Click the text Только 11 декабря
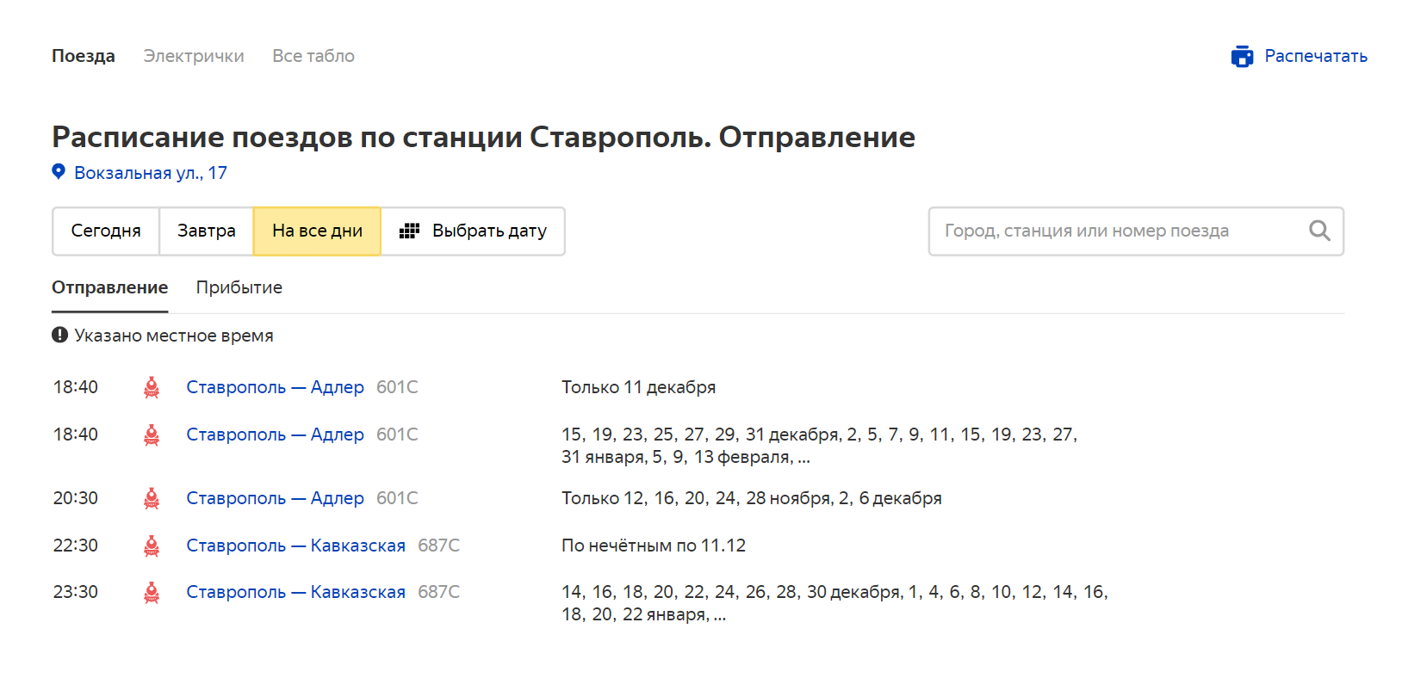1402x678 pixels. click(x=639, y=387)
